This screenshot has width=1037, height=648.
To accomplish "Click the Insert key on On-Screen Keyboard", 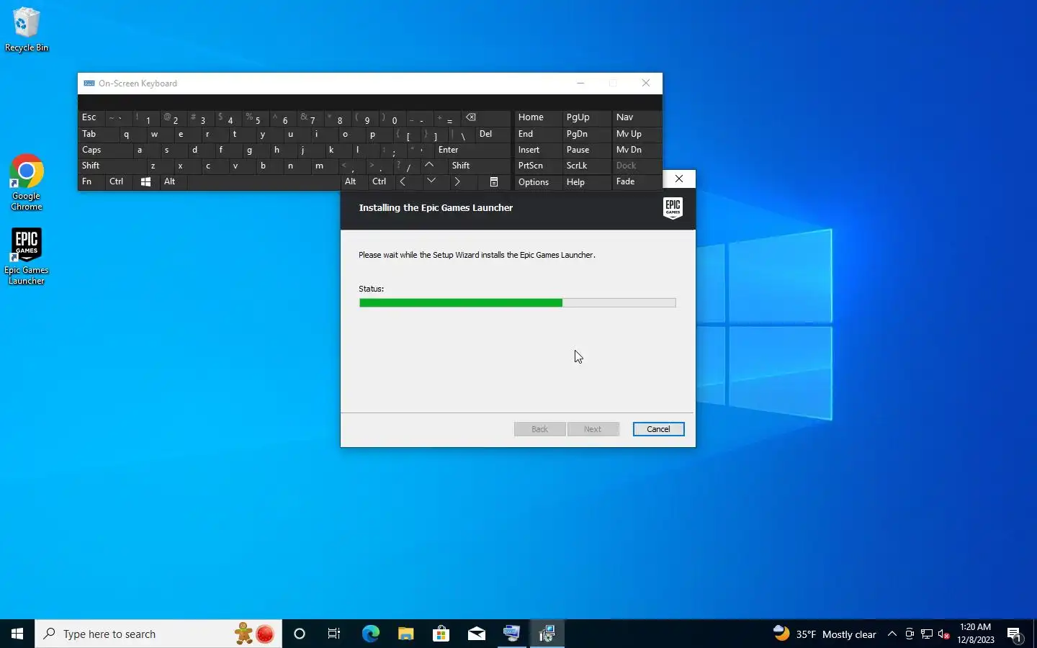I will pyautogui.click(x=538, y=150).
